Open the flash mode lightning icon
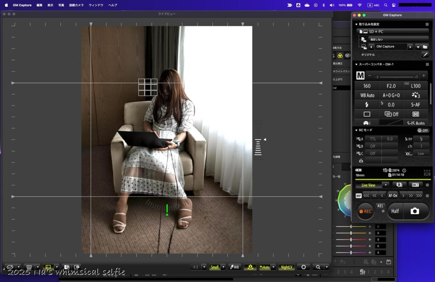Viewport: 435px width, 282px height. (367, 105)
